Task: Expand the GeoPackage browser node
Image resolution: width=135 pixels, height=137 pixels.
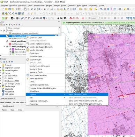Action: point(1,86)
